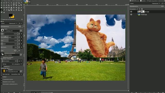Select the Gradient tool in toolbox
Viewport: 165px width, 93px height.
[19, 7]
